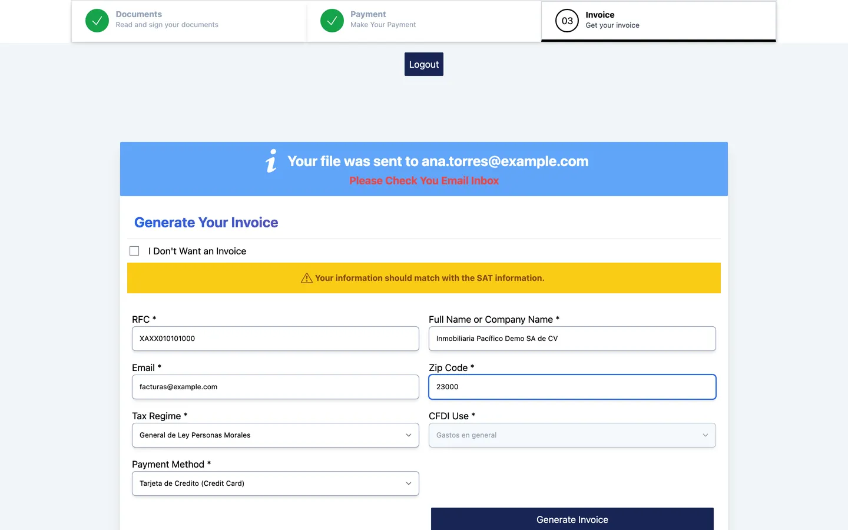Viewport: 848px width, 530px height.
Task: Click the Zip Code input field
Action: 572,387
